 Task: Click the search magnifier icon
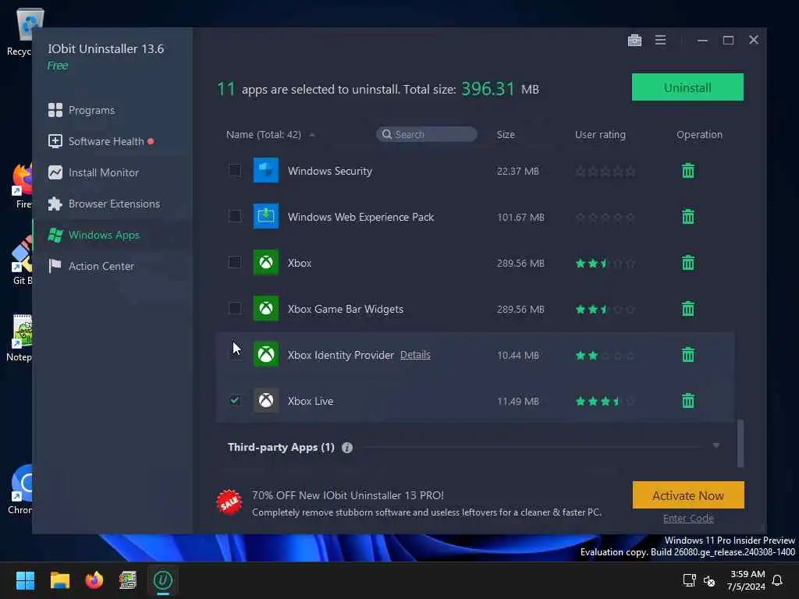click(387, 134)
